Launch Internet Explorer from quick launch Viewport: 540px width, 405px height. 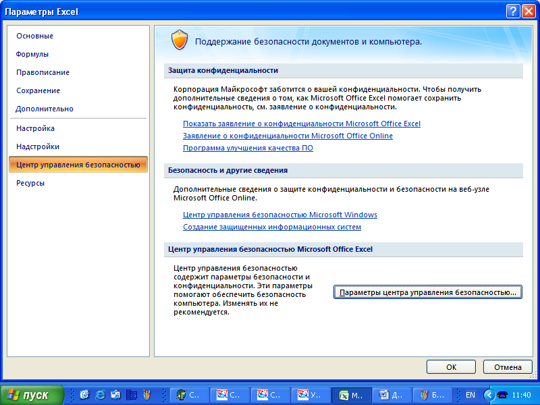pyautogui.click(x=100, y=395)
